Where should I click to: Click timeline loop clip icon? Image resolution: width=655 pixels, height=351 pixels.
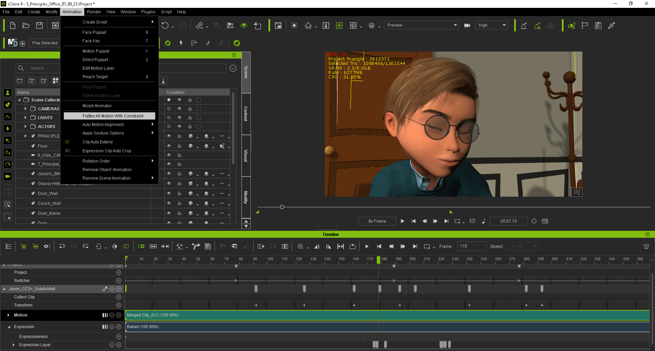click(x=427, y=247)
